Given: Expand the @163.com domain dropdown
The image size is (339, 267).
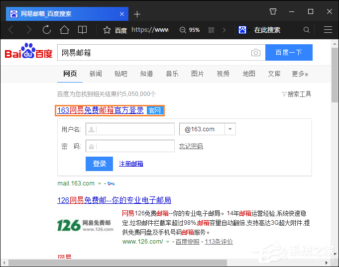Looking at the screenshot, I should (x=230, y=129).
